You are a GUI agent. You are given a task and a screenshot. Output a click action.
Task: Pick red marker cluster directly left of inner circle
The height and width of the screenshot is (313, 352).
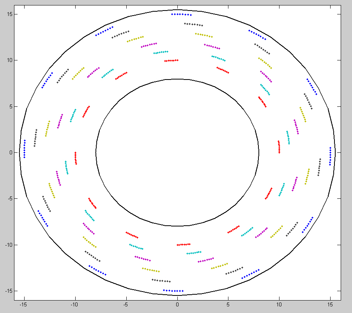(76, 158)
